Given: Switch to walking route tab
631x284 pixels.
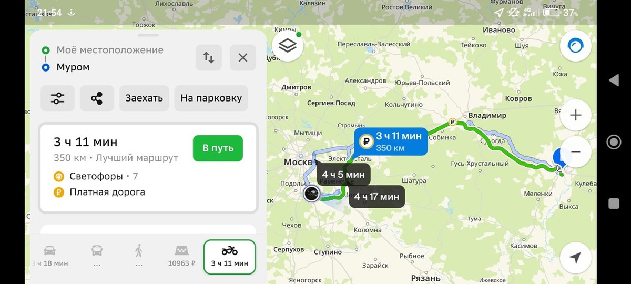Looking at the screenshot, I should tap(139, 257).
